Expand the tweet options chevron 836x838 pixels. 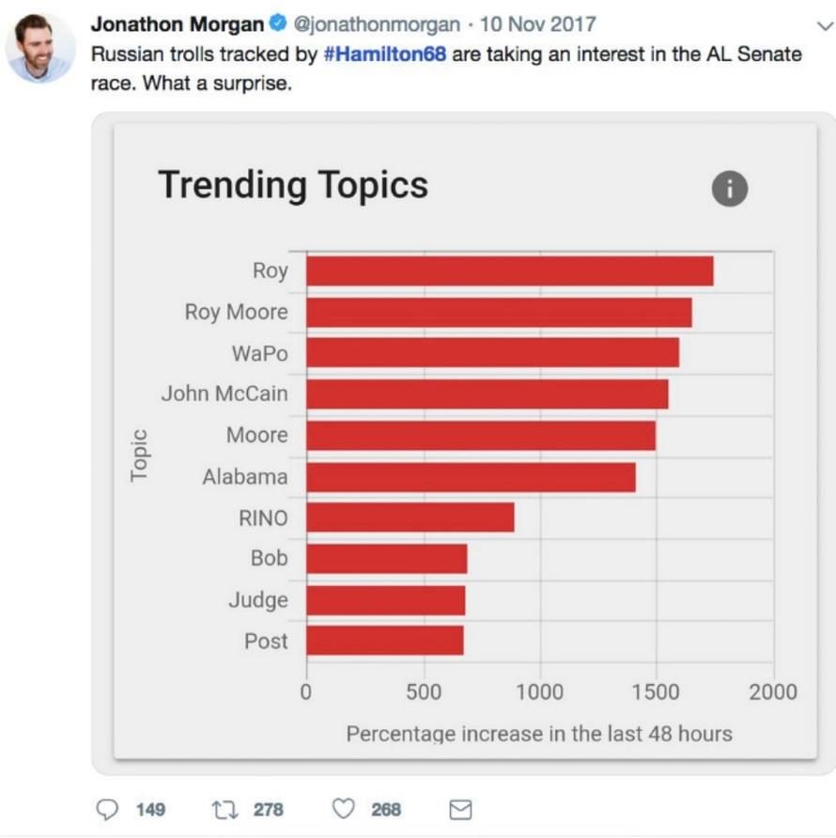coord(826,25)
